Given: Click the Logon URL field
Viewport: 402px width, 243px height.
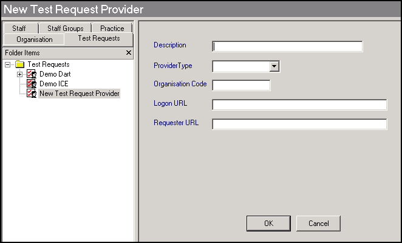Looking at the screenshot, I should (299, 105).
